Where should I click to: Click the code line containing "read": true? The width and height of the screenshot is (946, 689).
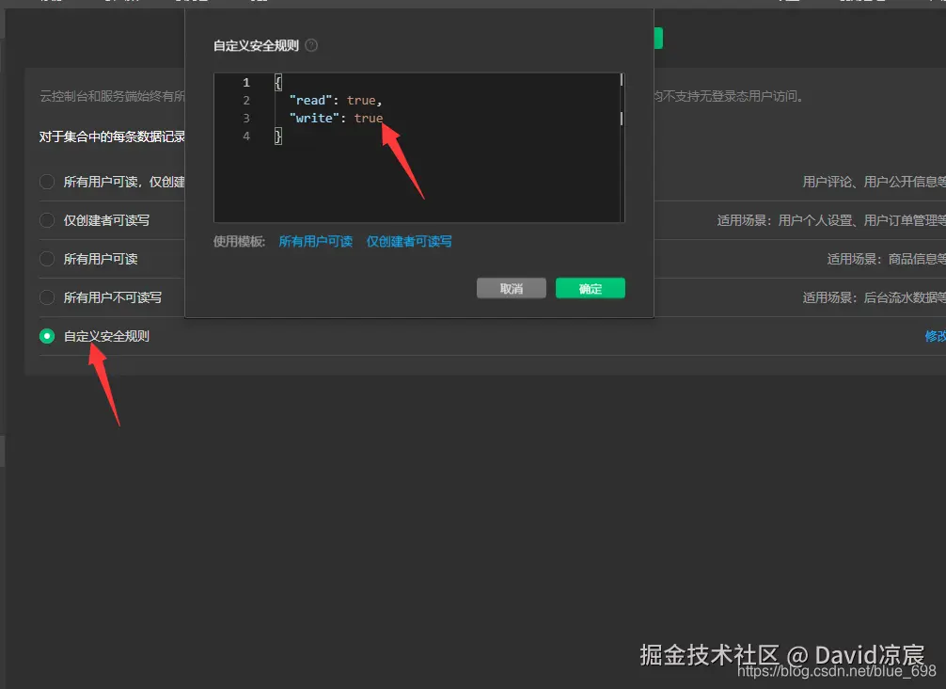[334, 100]
